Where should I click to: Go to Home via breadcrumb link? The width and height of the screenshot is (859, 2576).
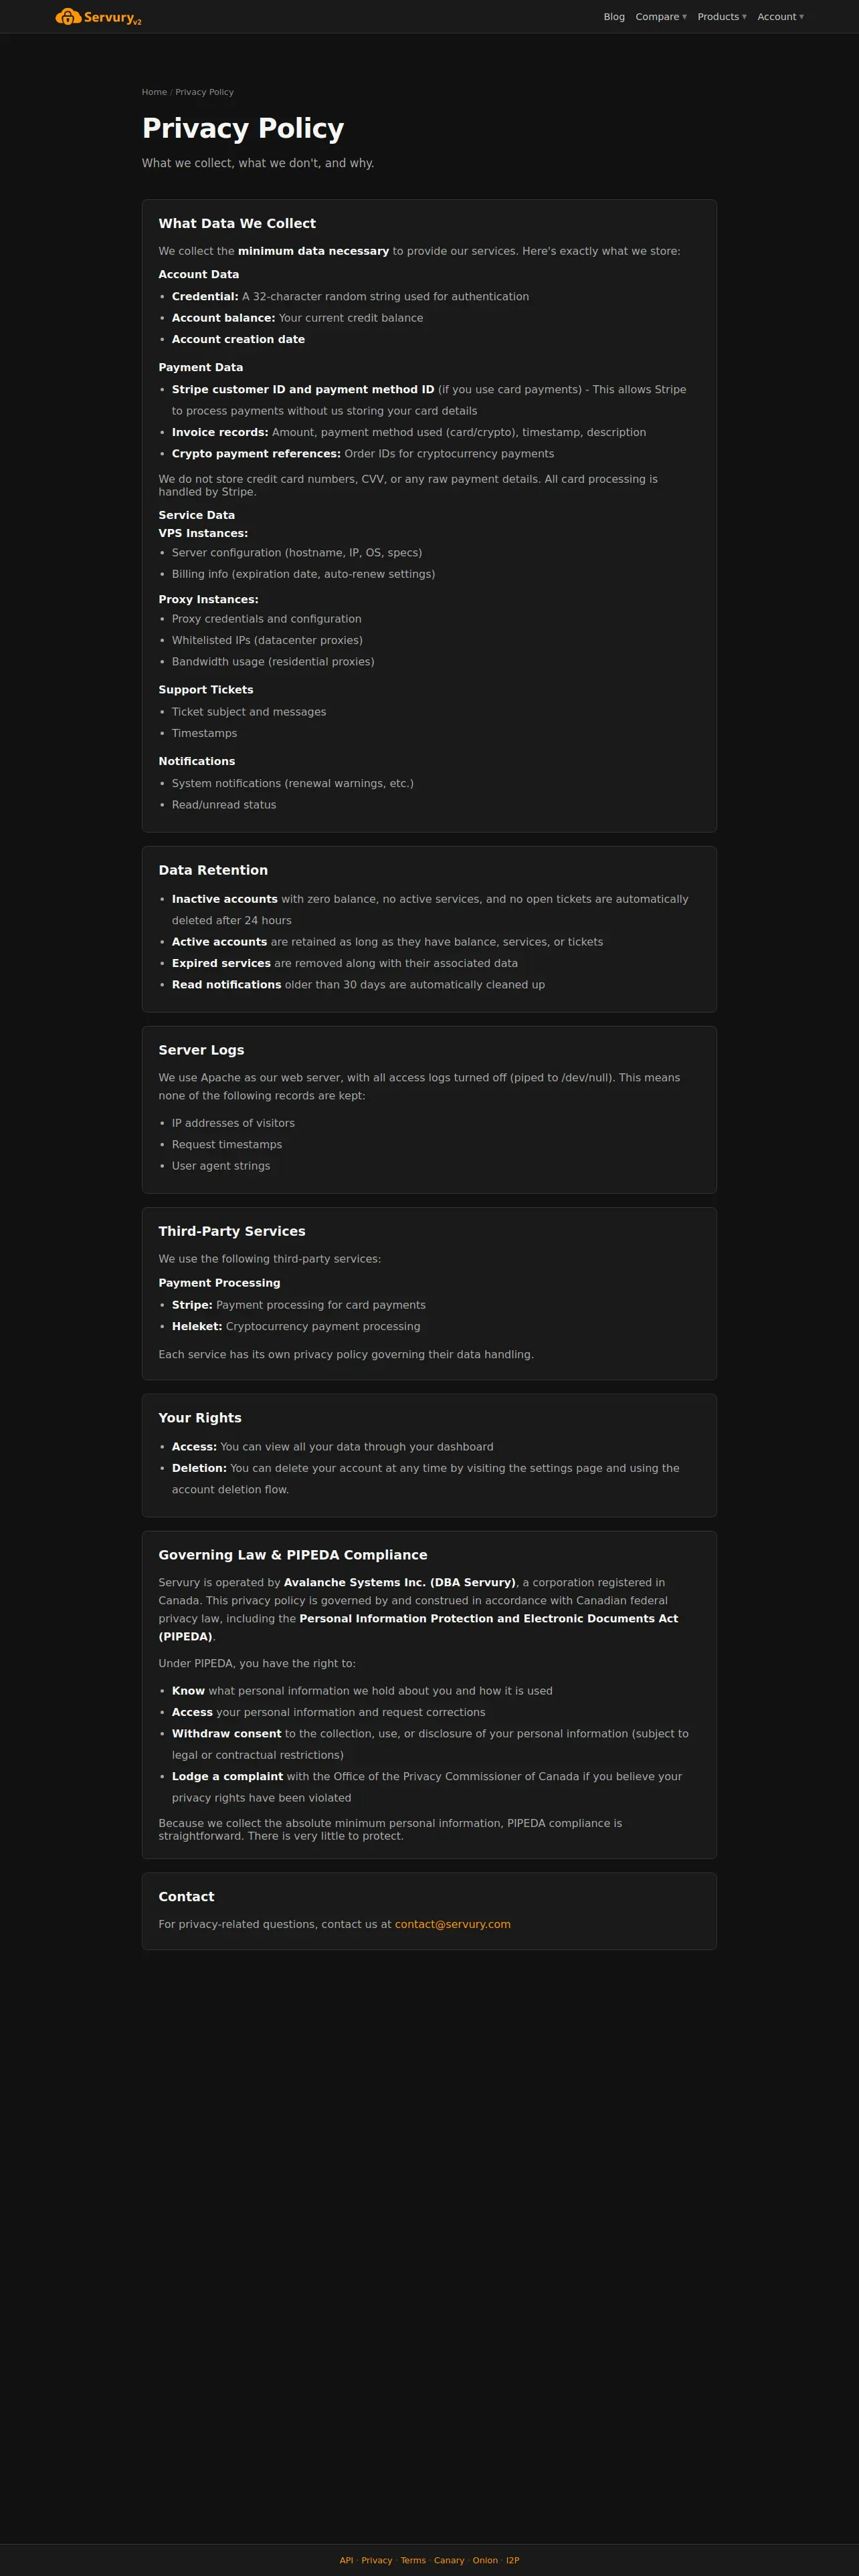point(154,92)
